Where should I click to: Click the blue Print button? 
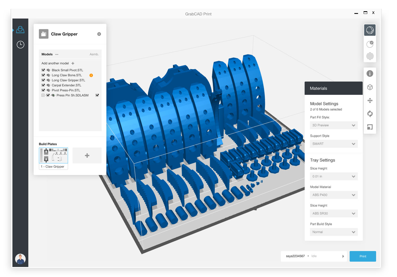(x=363, y=256)
